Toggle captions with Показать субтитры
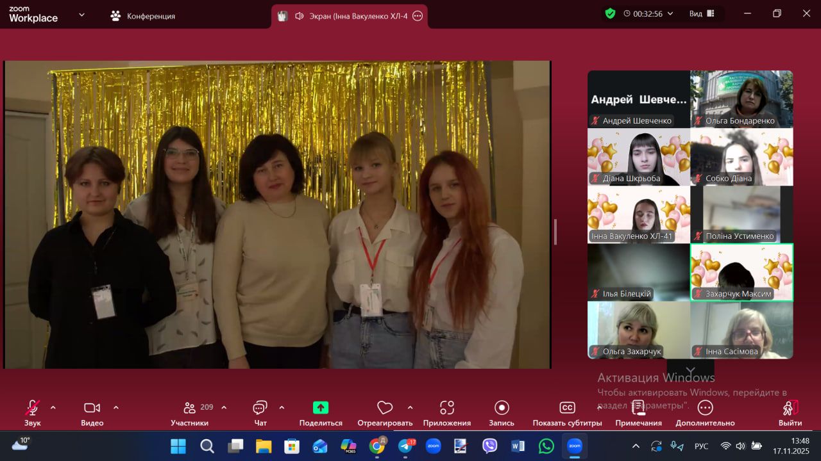821x461 pixels. pyautogui.click(x=567, y=408)
